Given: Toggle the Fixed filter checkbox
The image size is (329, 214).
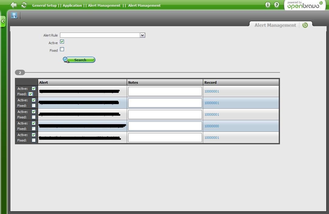Looking at the screenshot, I should click(x=62, y=49).
